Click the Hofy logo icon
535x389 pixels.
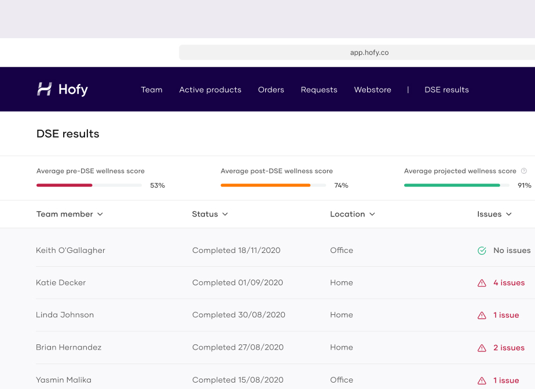tap(45, 89)
